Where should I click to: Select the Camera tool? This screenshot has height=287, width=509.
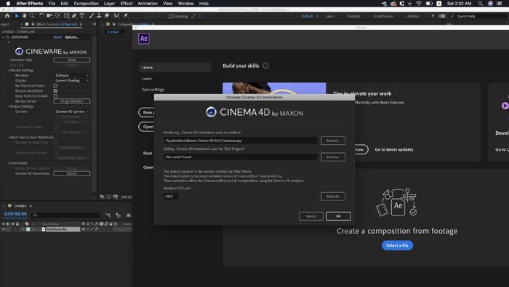(49, 15)
